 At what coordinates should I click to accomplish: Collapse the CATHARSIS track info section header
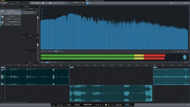pyautogui.click(x=30, y=9)
